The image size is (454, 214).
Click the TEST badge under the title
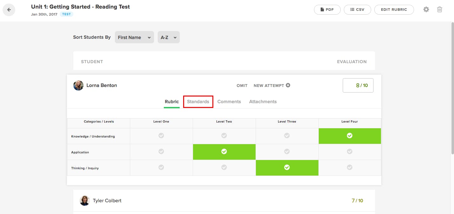(67, 14)
